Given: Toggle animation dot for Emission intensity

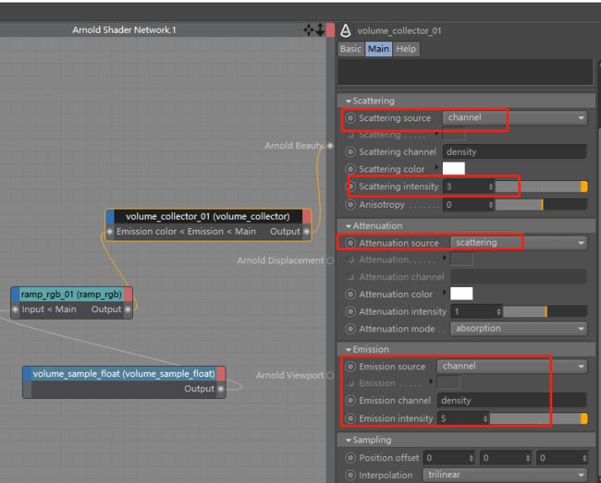Looking at the screenshot, I should click(x=350, y=418).
